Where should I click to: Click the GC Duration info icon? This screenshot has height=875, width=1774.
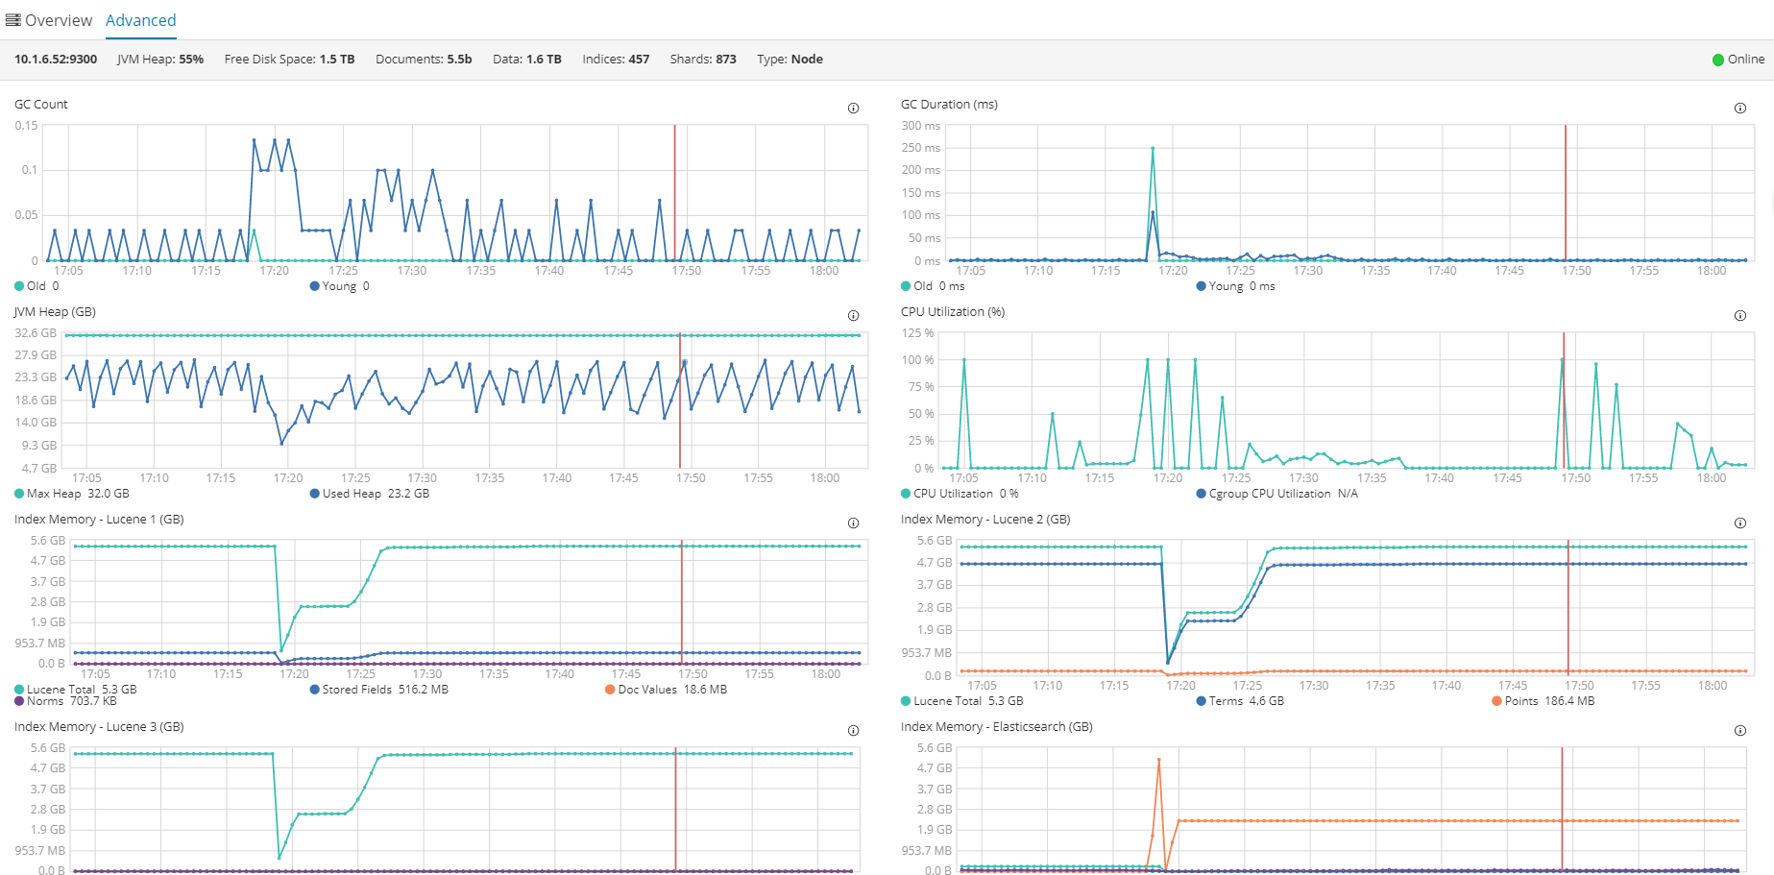pos(1739,109)
